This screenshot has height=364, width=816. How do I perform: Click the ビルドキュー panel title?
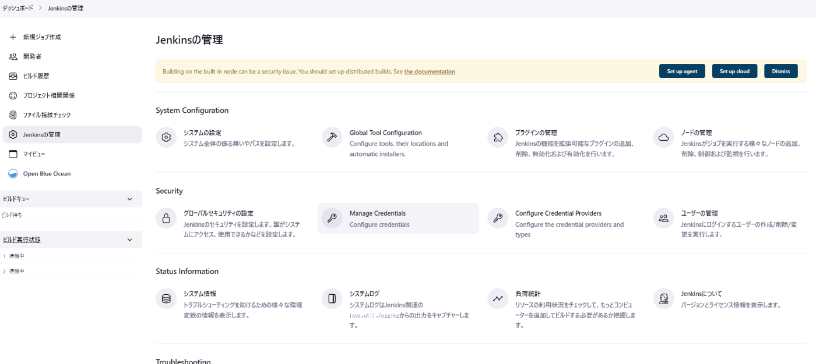(x=16, y=199)
